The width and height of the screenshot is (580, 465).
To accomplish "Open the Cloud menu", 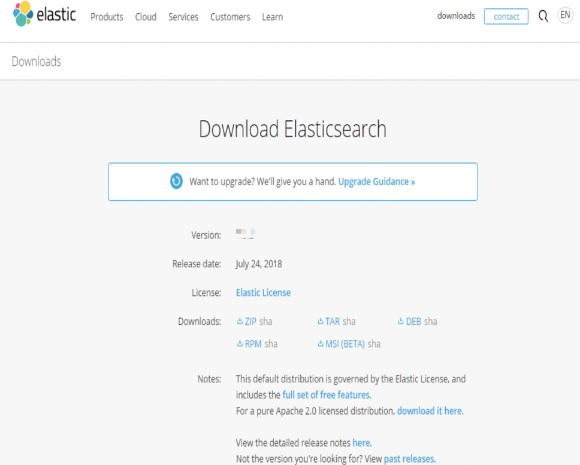I will pos(146,17).
